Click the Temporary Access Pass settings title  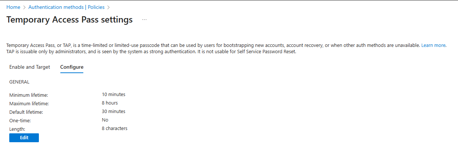coord(70,20)
